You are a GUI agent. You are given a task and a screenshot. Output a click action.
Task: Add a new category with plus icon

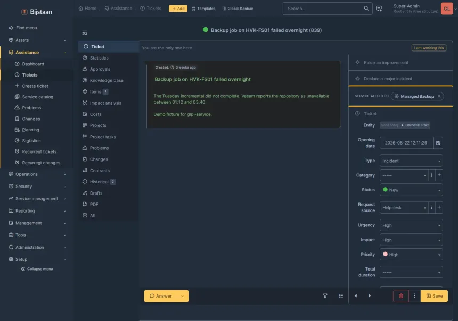point(439,175)
